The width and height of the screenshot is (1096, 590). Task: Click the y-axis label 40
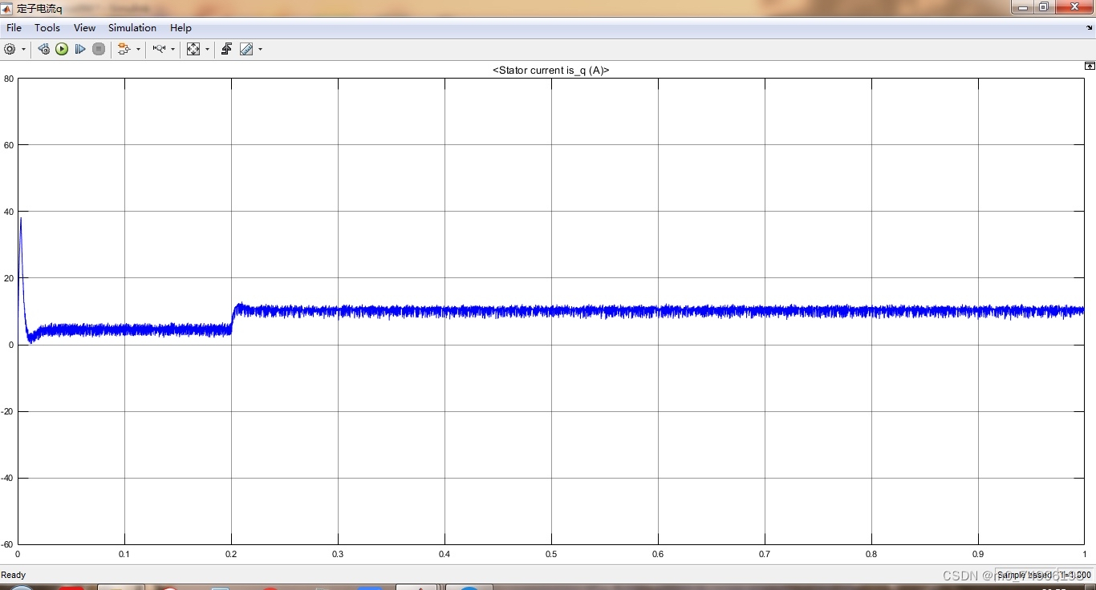8,212
